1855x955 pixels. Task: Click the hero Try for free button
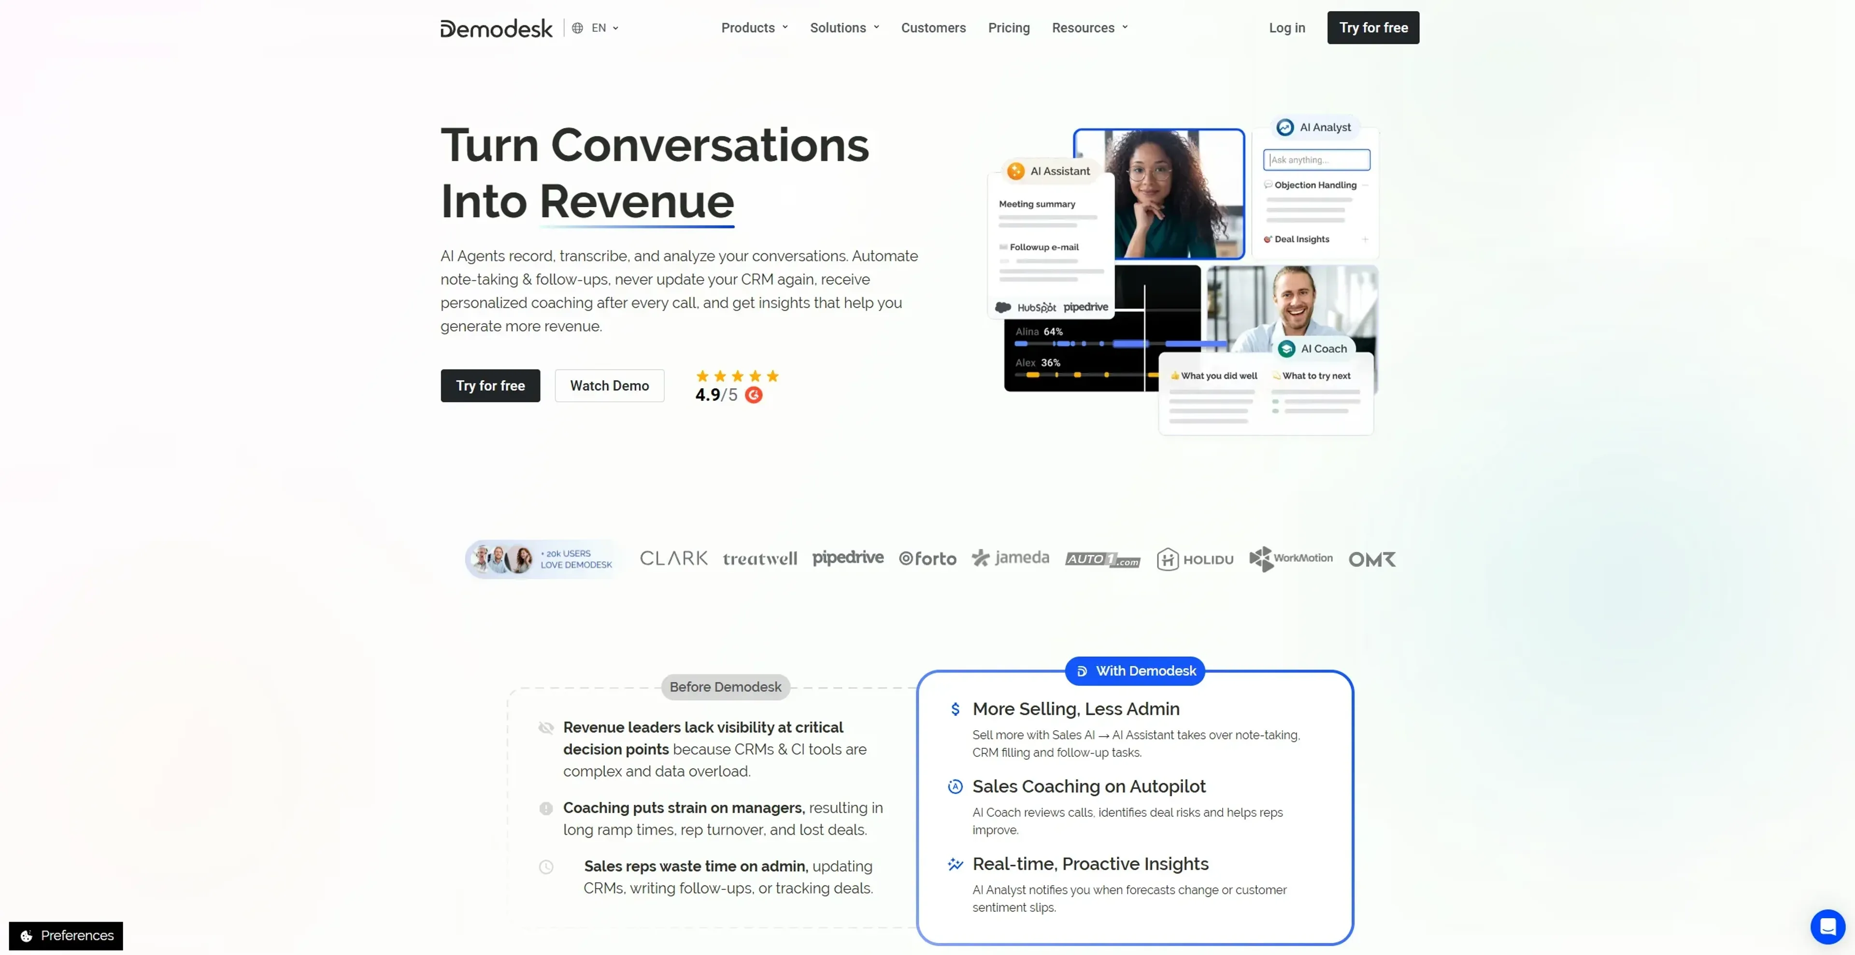pos(490,385)
